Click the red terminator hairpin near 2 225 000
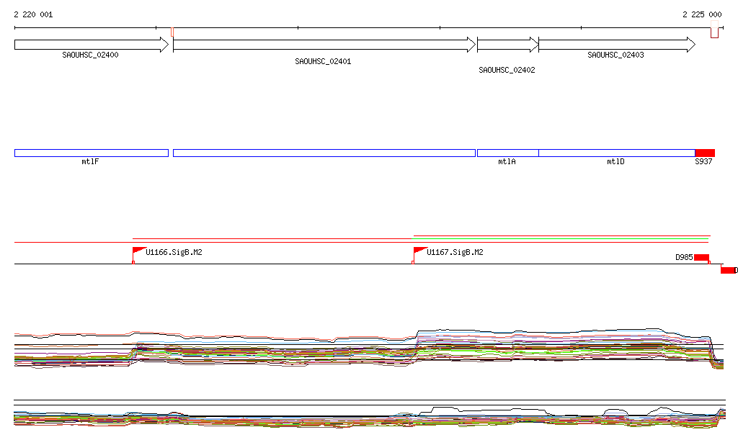 click(714, 32)
